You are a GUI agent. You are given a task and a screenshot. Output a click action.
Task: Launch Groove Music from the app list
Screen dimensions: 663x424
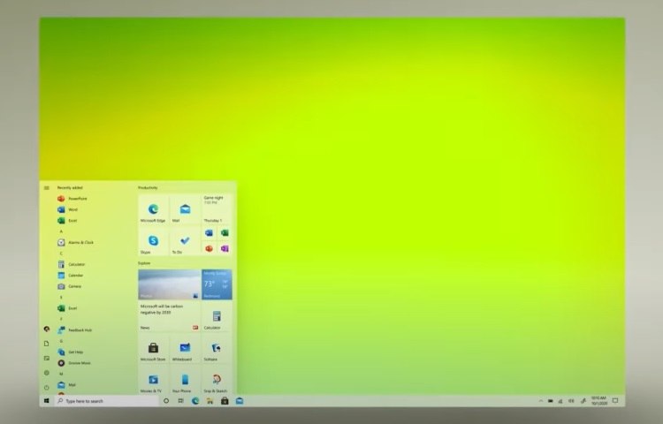pyautogui.click(x=74, y=363)
